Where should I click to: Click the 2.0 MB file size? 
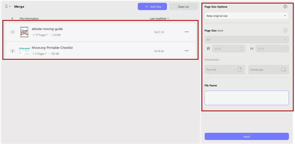[56, 35]
